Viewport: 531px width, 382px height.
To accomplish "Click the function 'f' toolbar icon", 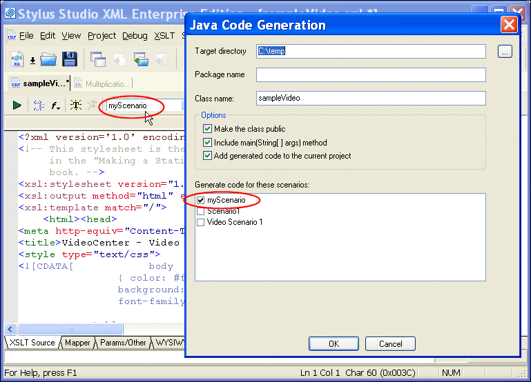I will click(55, 105).
